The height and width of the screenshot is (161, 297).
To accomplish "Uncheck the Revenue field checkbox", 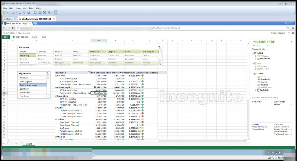I will pyautogui.click(x=258, y=85).
